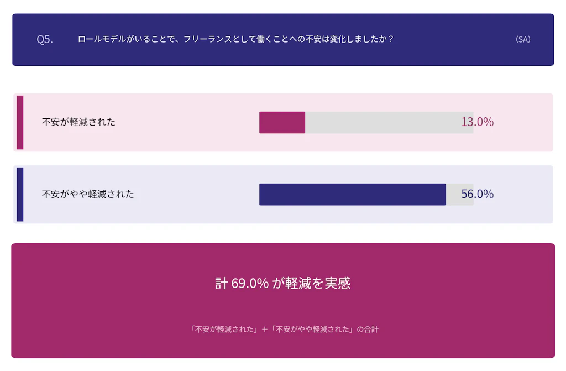Click the magenta stripe beside 不安が軽減された row
The width and height of the screenshot is (566, 371).
[x=20, y=122]
